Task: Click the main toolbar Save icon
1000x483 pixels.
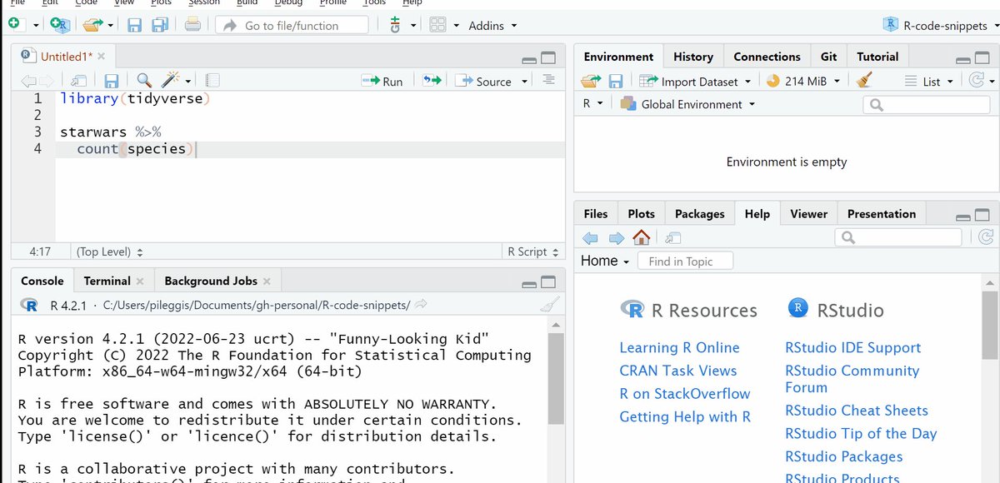Action: coord(134,25)
